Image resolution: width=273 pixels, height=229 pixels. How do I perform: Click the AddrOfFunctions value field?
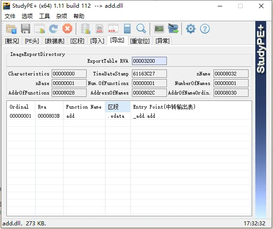(x=69, y=93)
